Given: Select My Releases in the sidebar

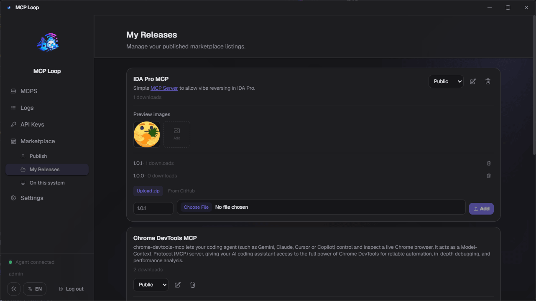Looking at the screenshot, I should tap(47, 169).
